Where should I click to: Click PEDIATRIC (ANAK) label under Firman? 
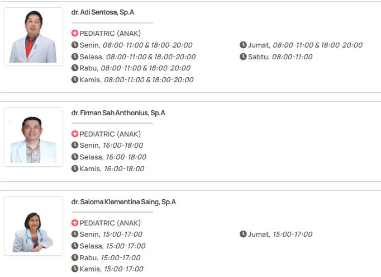coord(110,134)
